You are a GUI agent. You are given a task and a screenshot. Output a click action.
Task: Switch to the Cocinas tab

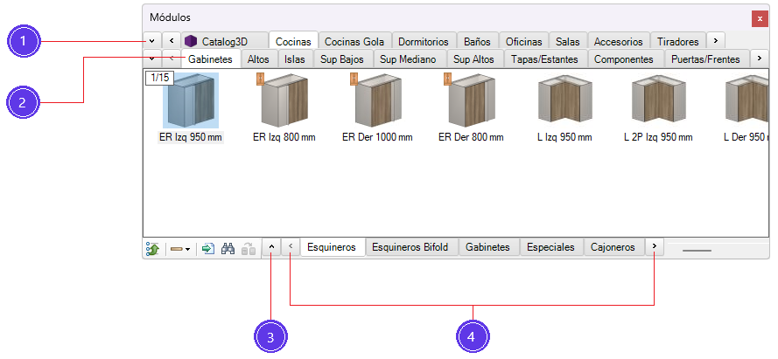click(293, 41)
